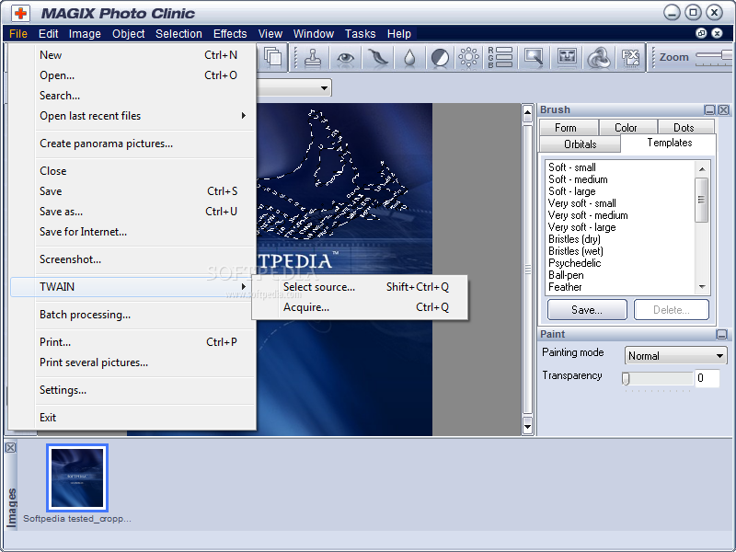Open the dropdown below the toolbar

click(x=324, y=88)
